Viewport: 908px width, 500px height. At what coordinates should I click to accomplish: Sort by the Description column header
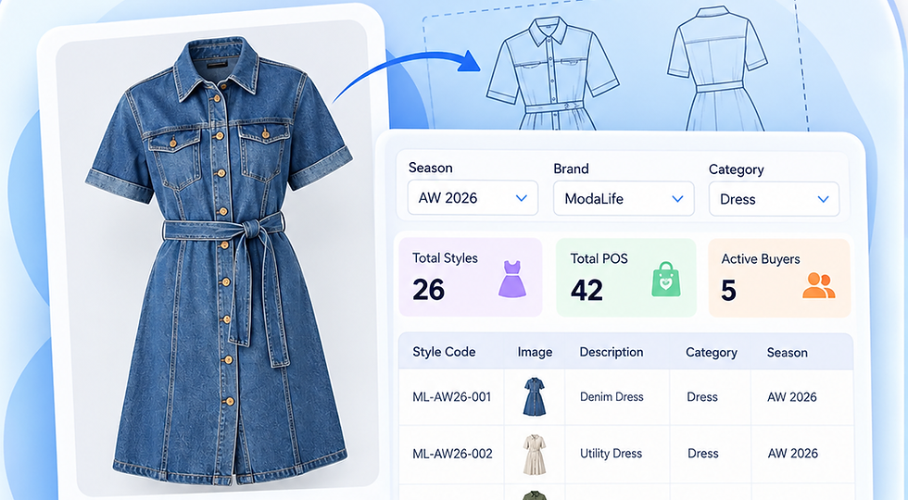611,352
